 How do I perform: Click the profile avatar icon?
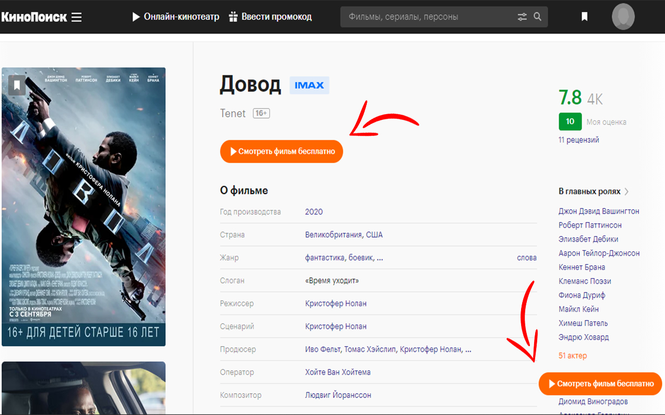click(x=623, y=16)
